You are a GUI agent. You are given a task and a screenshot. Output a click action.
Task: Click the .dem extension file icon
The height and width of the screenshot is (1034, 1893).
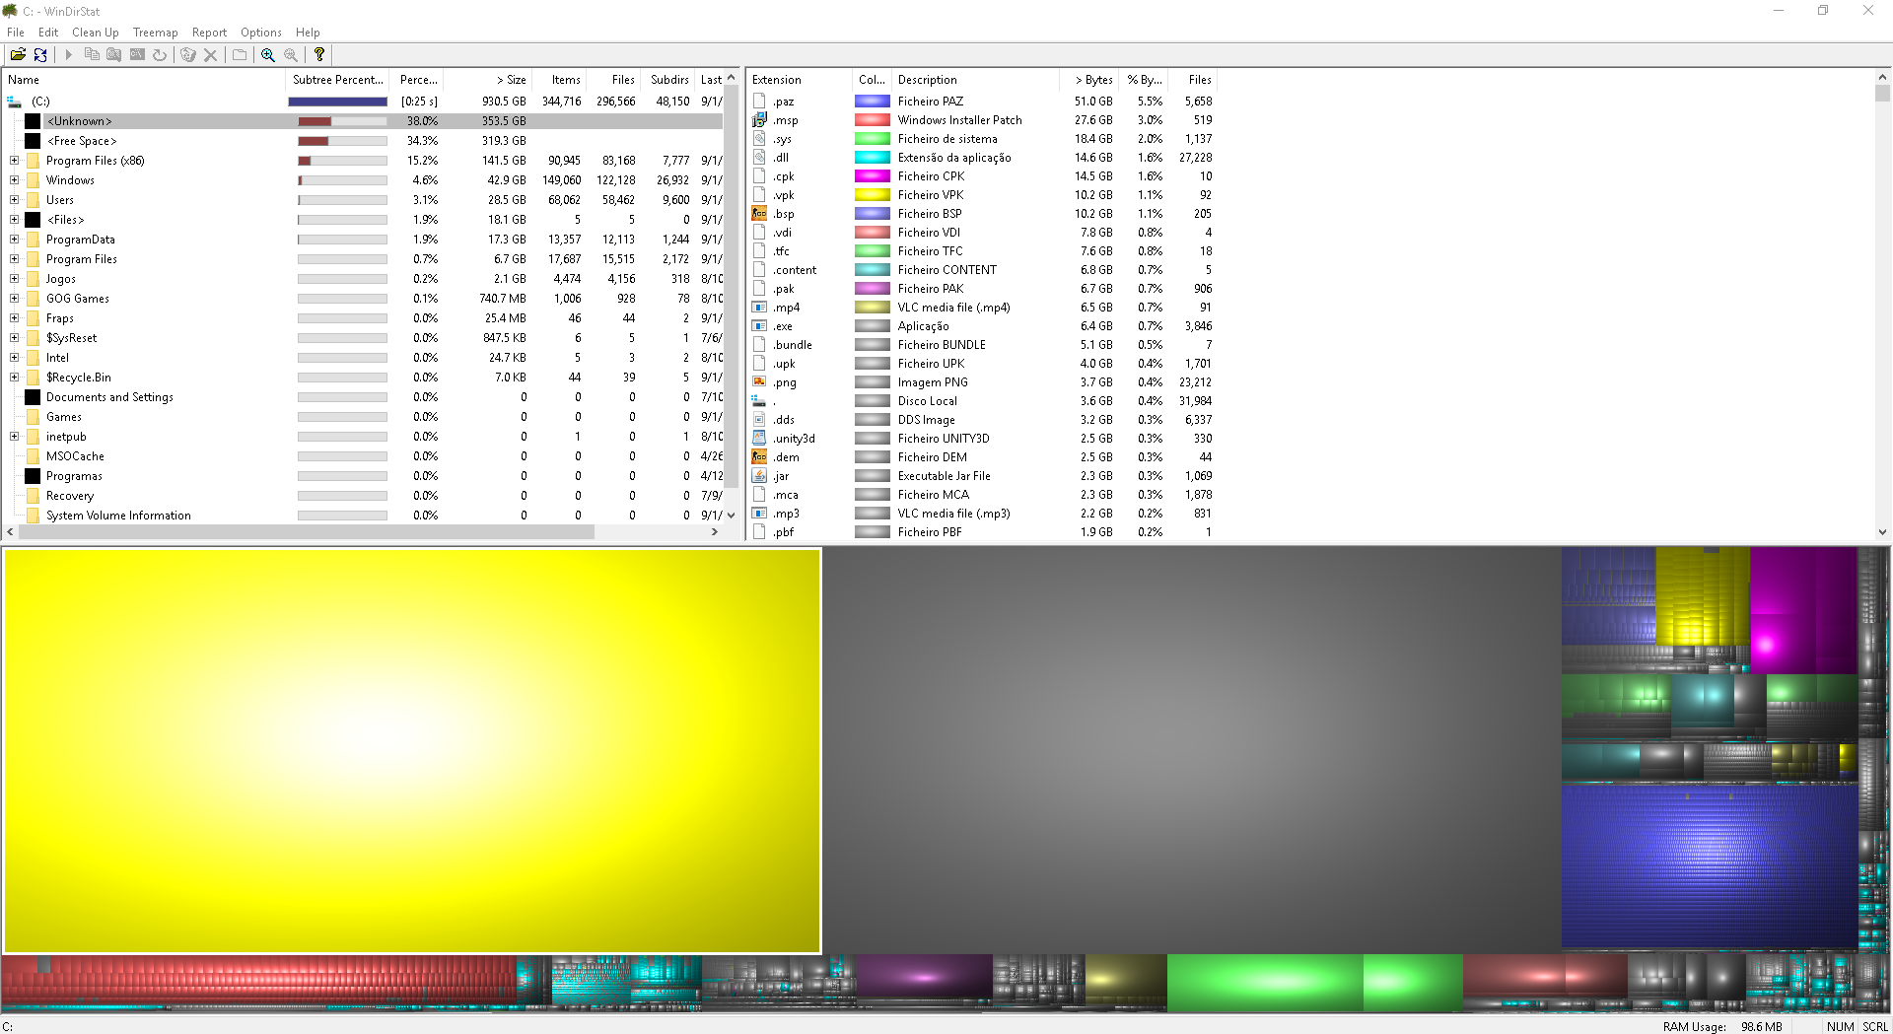tap(759, 457)
